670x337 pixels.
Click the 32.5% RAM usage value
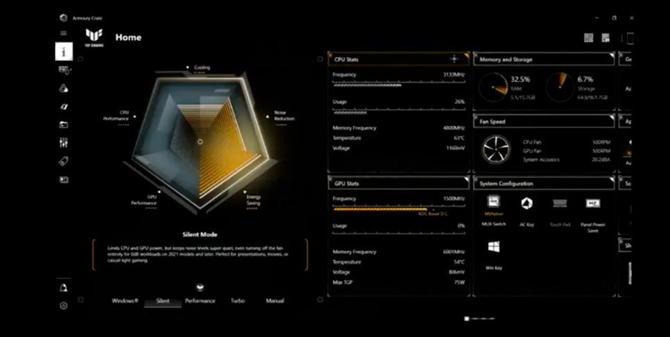click(520, 79)
